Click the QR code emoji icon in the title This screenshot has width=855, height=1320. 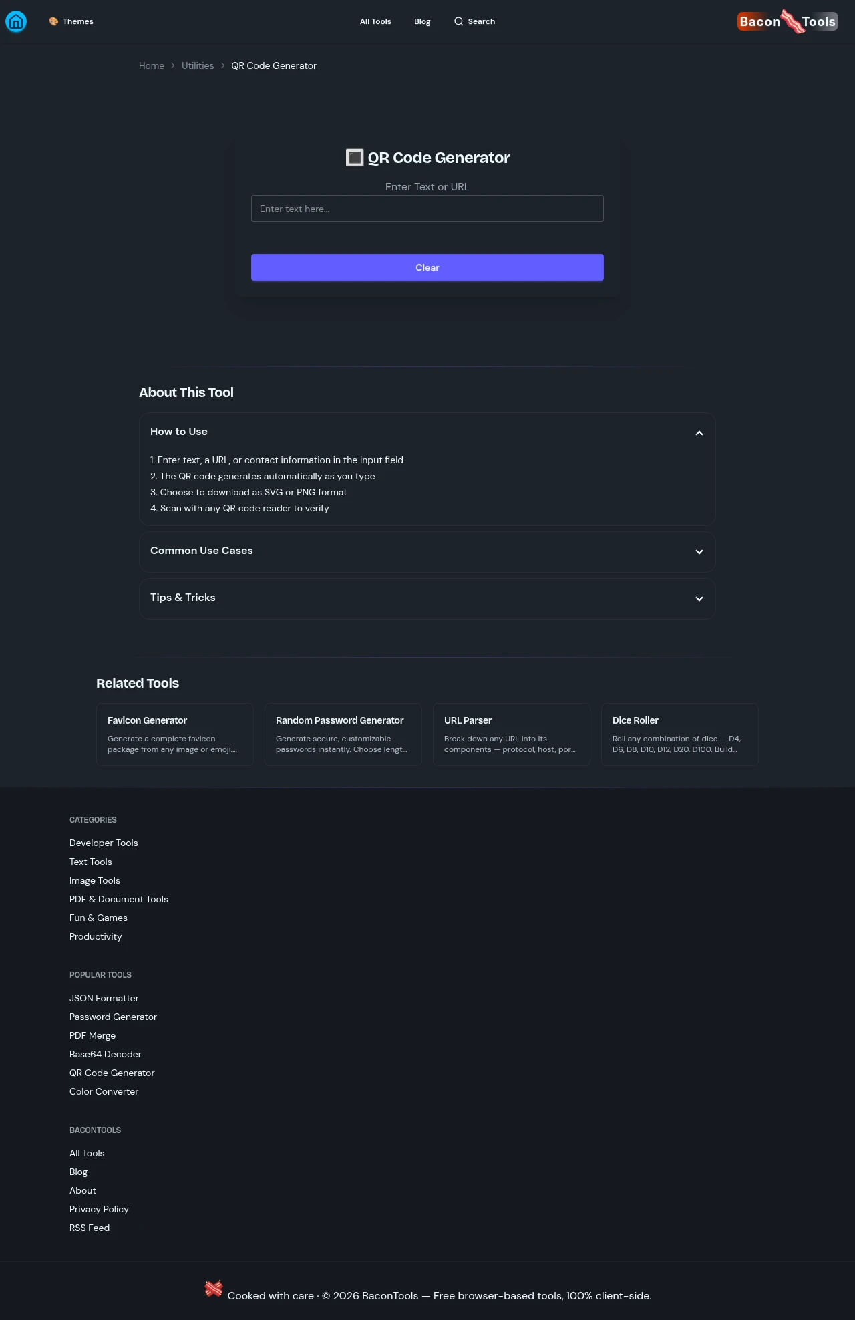354,158
